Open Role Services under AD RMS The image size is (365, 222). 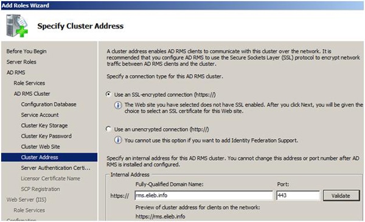pyautogui.click(x=29, y=83)
